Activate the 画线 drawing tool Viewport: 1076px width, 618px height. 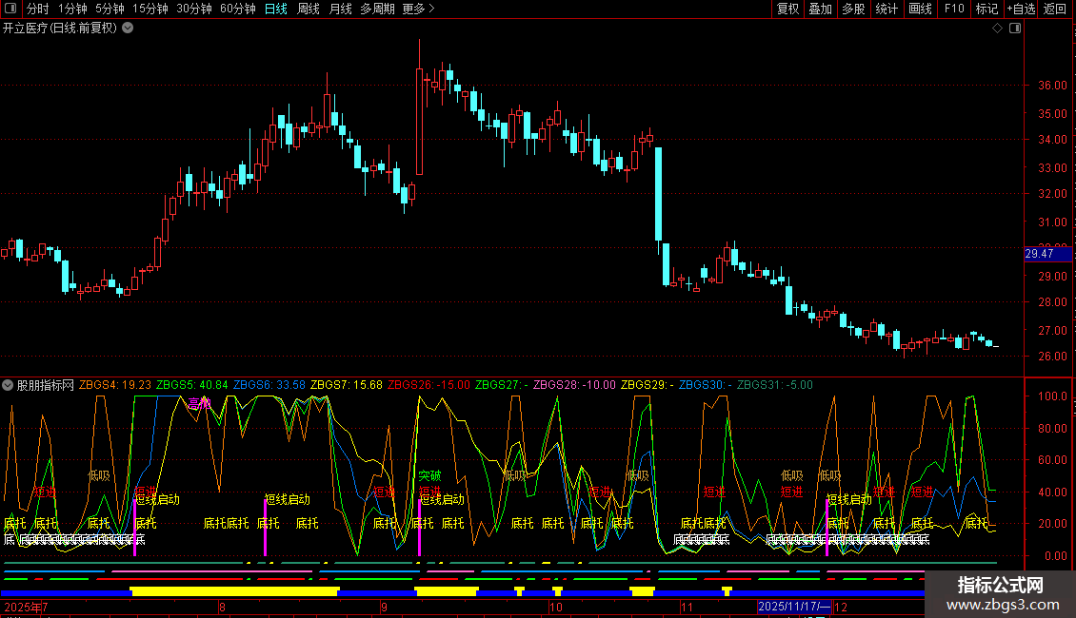[920, 9]
